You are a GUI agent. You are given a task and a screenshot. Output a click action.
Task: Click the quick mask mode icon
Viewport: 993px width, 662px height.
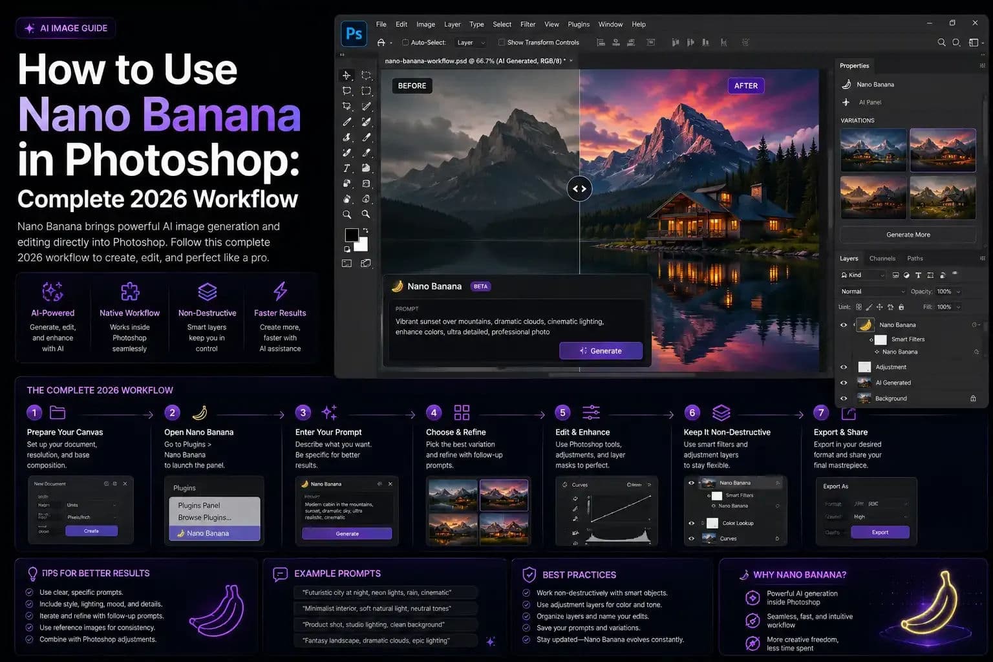point(347,263)
